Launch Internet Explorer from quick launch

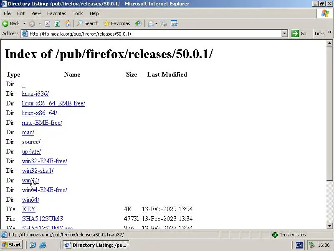[43, 245]
